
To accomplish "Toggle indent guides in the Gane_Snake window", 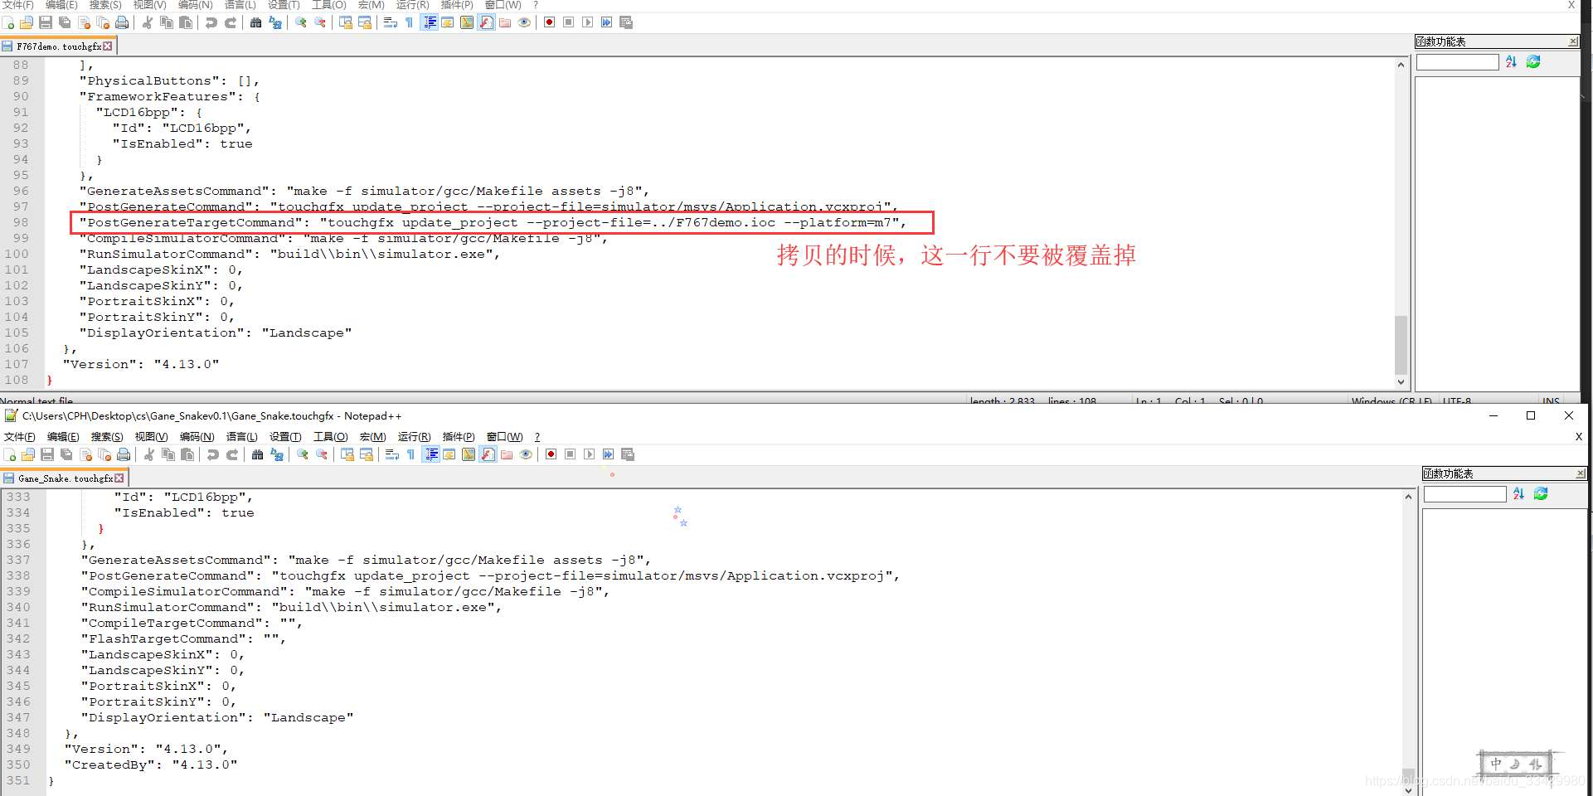I will click(x=431, y=454).
